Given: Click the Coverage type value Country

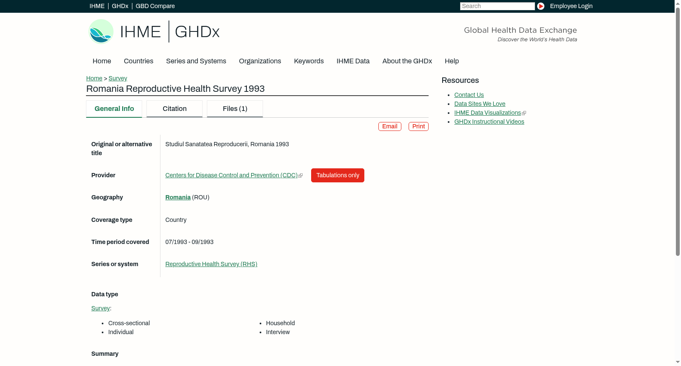Looking at the screenshot, I should [176, 220].
